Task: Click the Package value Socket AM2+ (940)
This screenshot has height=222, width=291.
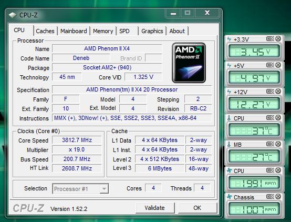Action: [x=107, y=67]
